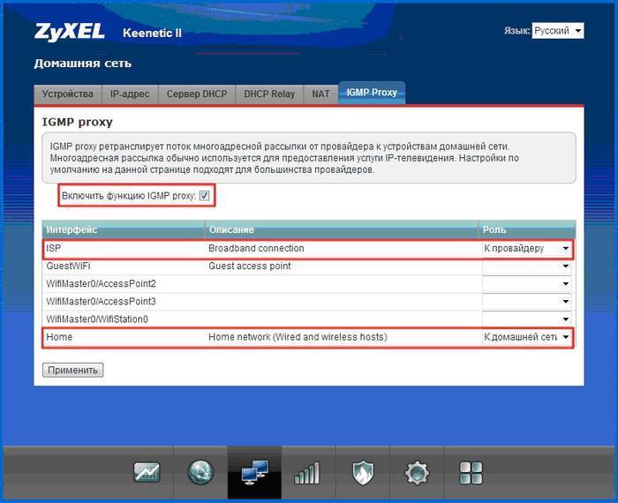Open the Home network computers icon
The width and height of the screenshot is (618, 503).
click(x=254, y=472)
